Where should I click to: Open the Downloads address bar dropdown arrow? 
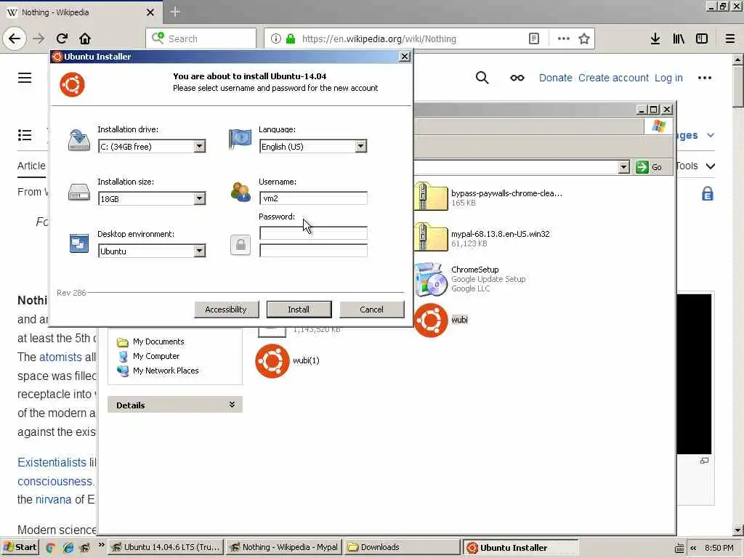coord(624,167)
